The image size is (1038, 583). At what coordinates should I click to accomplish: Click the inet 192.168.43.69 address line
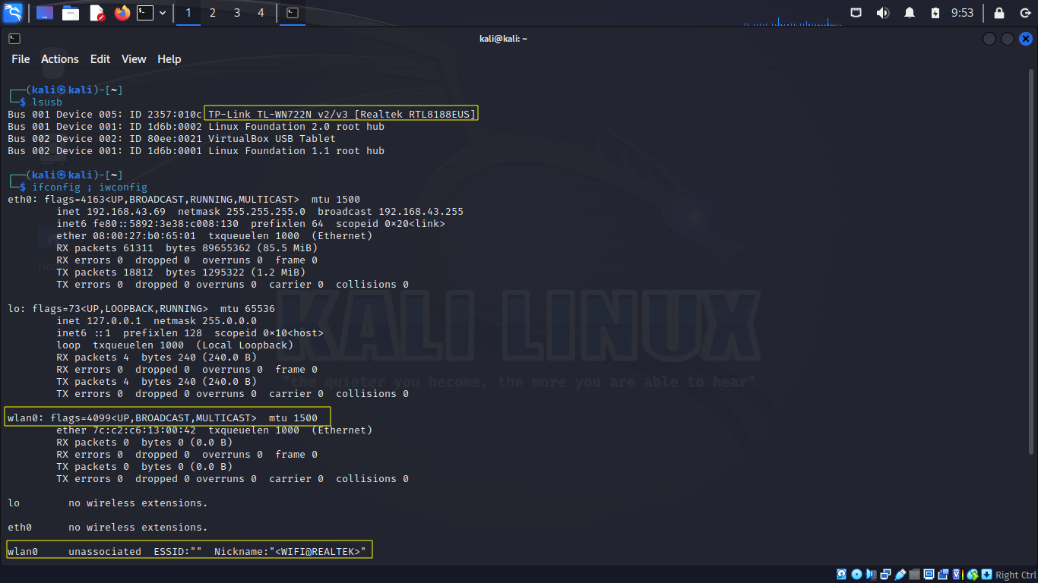(260, 211)
